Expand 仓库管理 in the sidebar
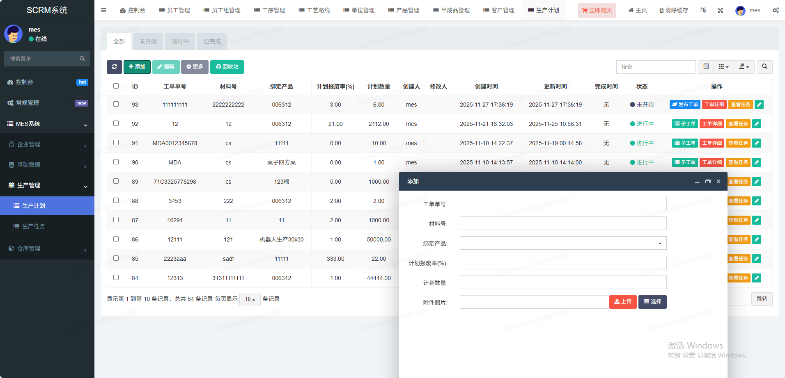The image size is (785, 378). [47, 248]
